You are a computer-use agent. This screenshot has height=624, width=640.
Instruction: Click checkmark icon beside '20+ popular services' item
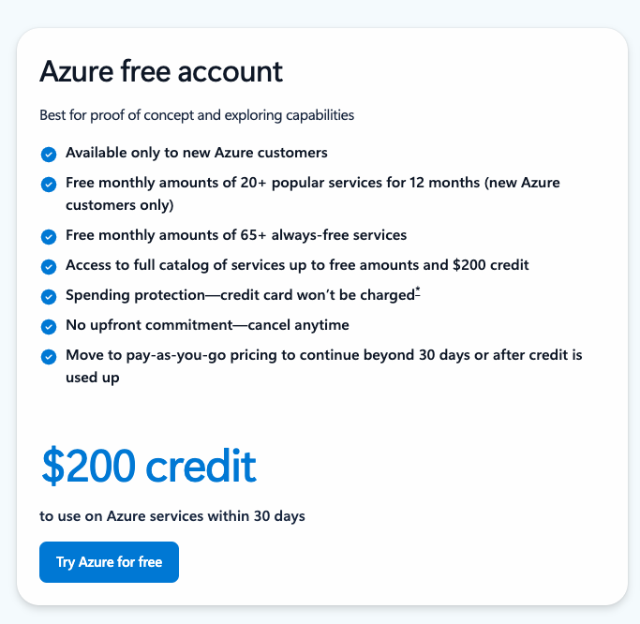[x=49, y=185]
